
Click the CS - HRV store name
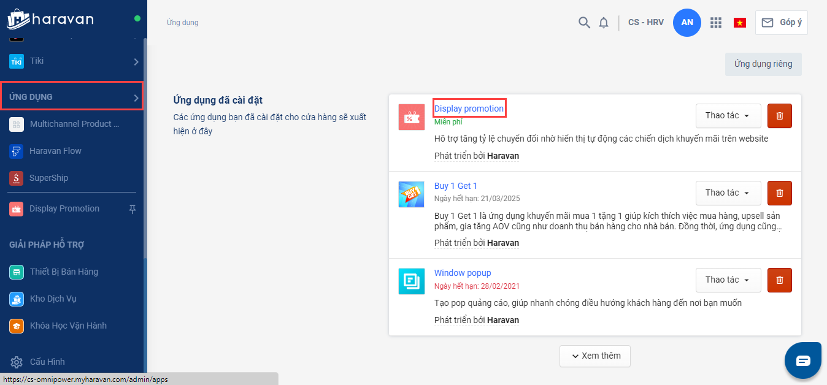tap(646, 23)
